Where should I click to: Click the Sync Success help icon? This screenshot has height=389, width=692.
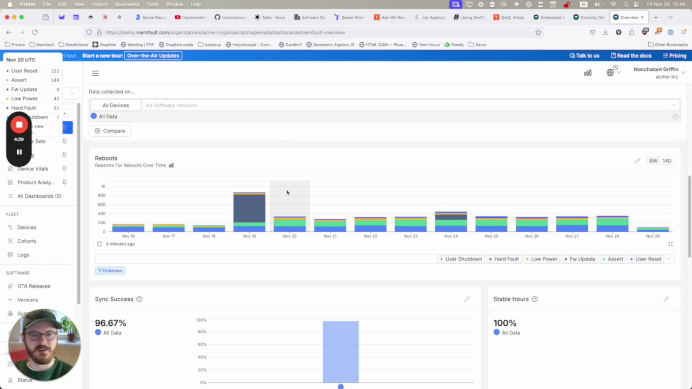click(139, 299)
